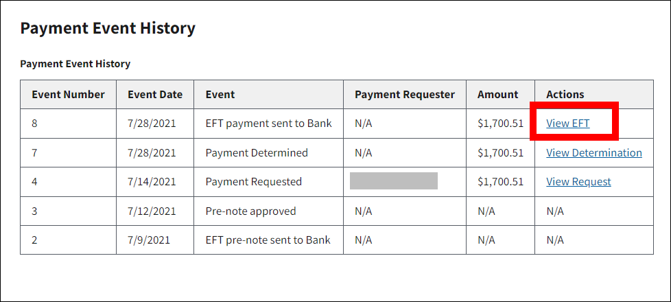This screenshot has width=671, height=302.
Task: Click the 'Pre-note approved' event cell
Action: point(250,211)
